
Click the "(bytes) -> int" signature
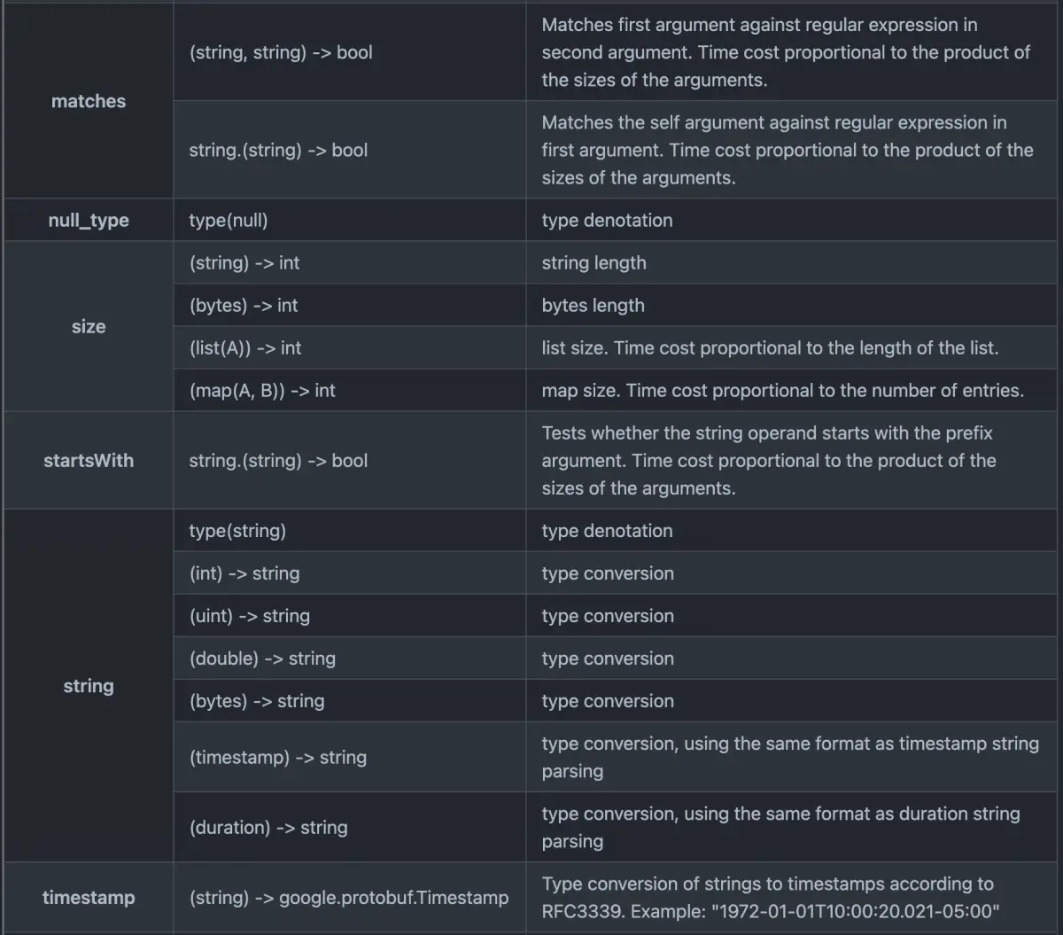tap(244, 306)
